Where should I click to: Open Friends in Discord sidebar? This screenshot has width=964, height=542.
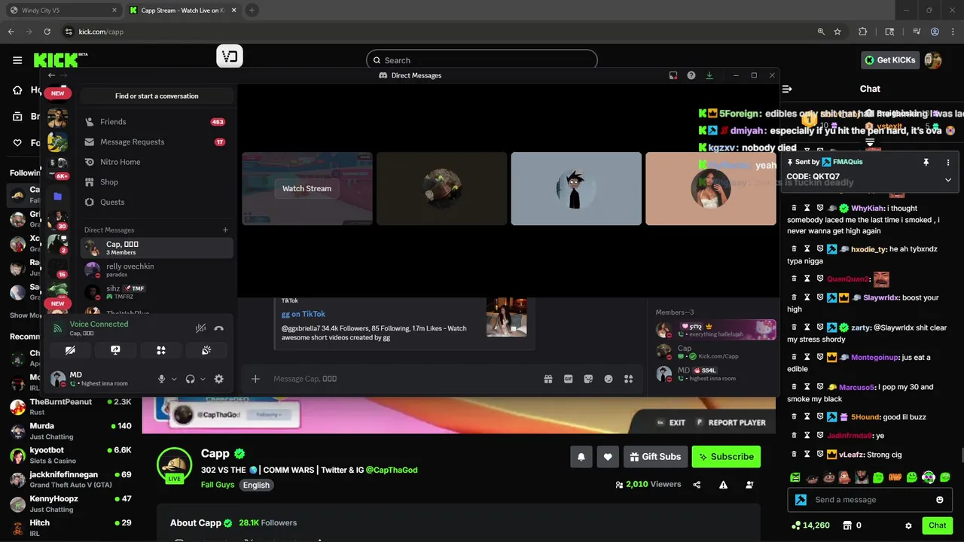(156, 121)
